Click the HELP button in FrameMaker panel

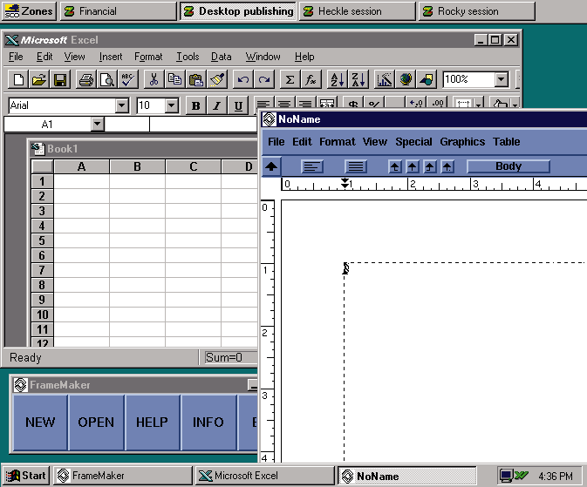tap(152, 423)
